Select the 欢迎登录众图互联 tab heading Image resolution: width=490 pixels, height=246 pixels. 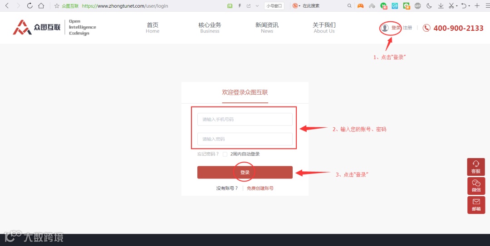tap(245, 92)
